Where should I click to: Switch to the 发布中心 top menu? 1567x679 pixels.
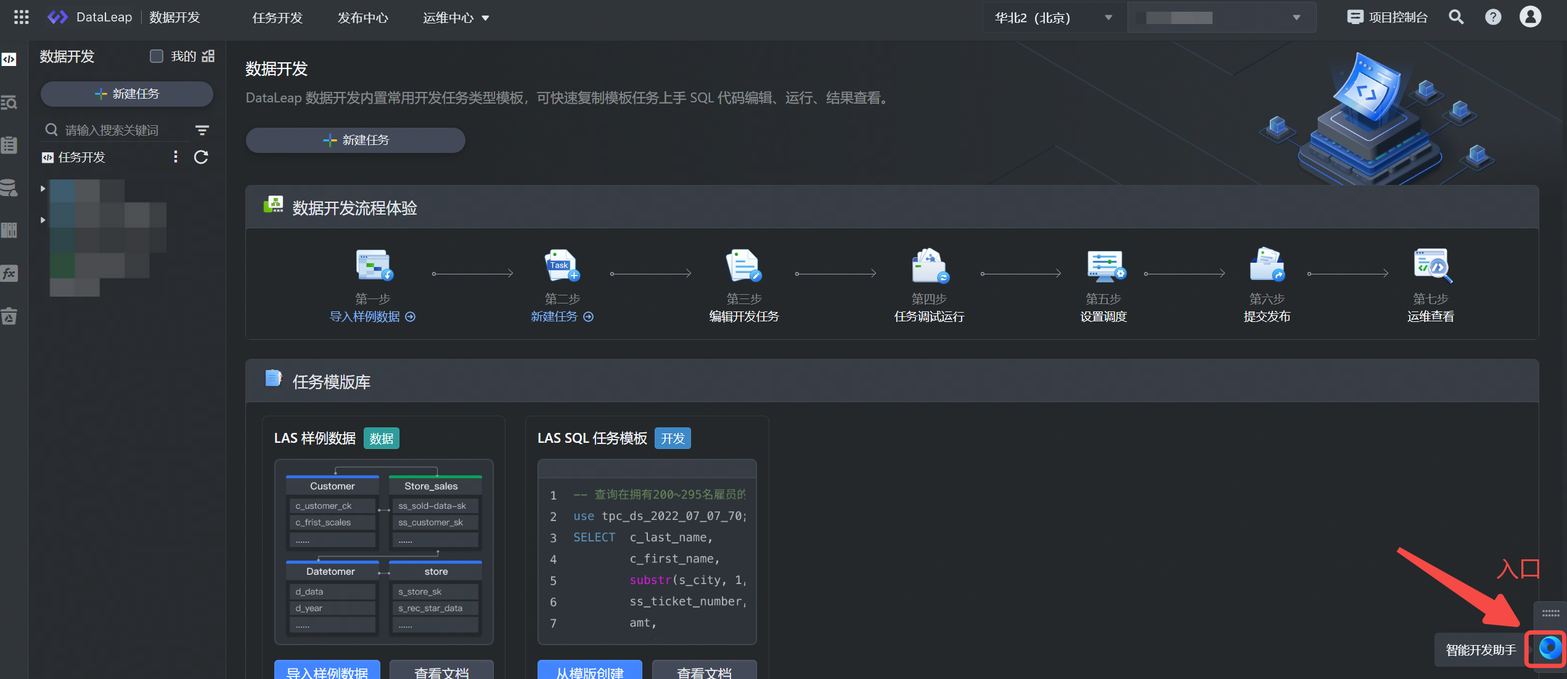pyautogui.click(x=362, y=18)
